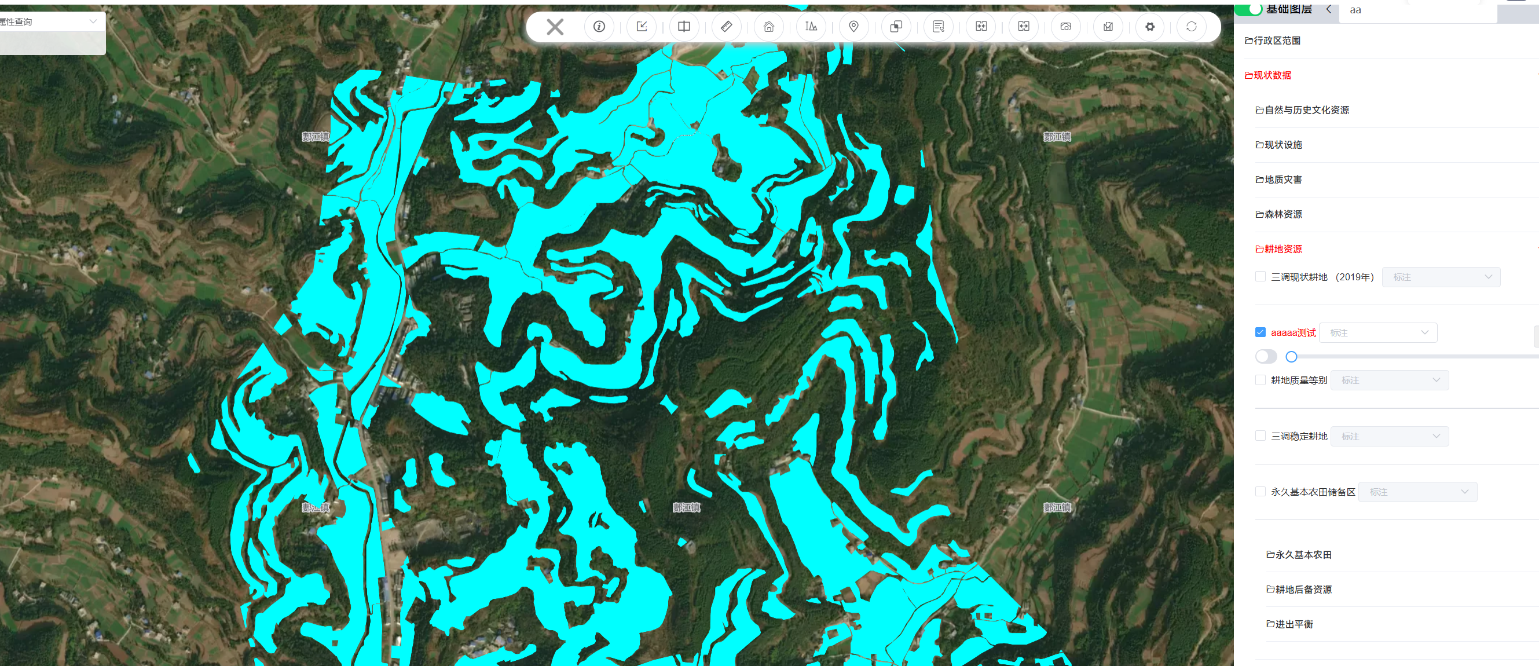Image resolution: width=1539 pixels, height=666 pixels.
Task: Select the ruler measure tool
Action: coord(726,26)
